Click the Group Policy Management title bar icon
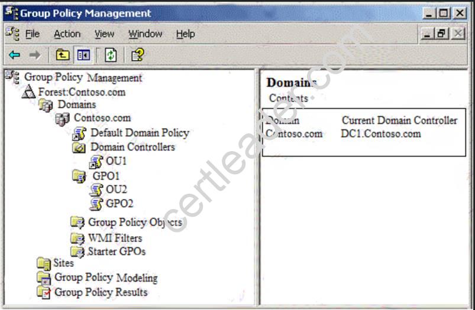 tap(12, 13)
